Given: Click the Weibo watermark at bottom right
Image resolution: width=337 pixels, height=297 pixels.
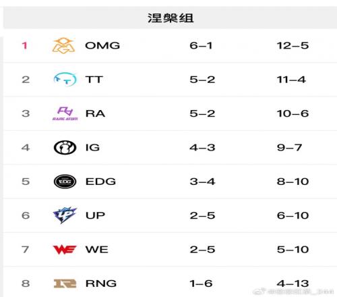Looking at the screenshot, I should click(x=293, y=292).
